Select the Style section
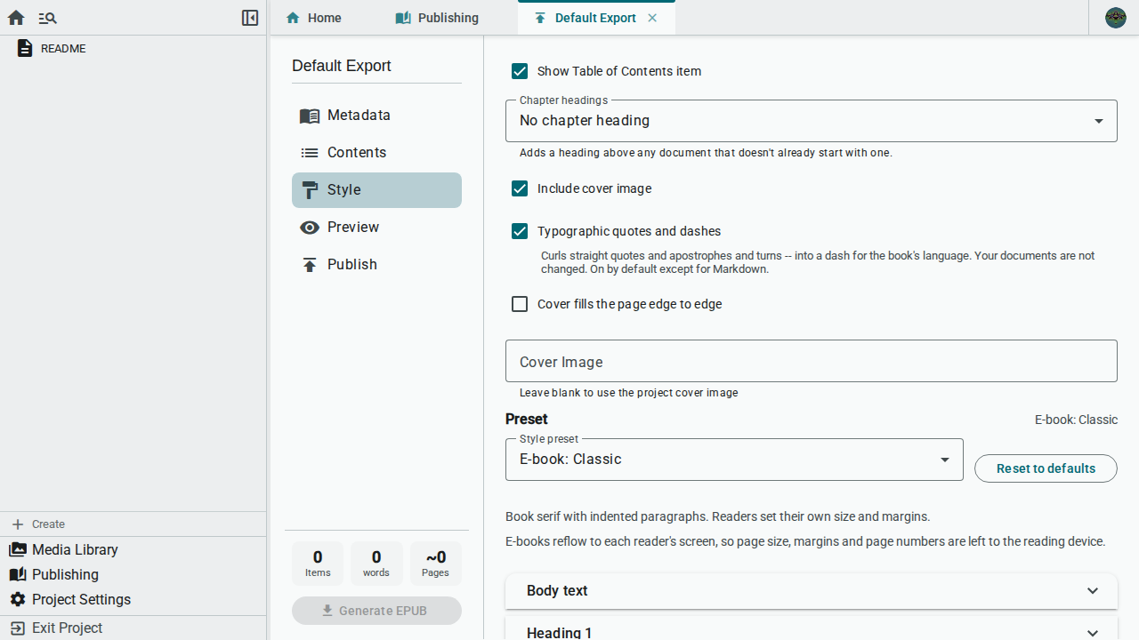 point(376,190)
